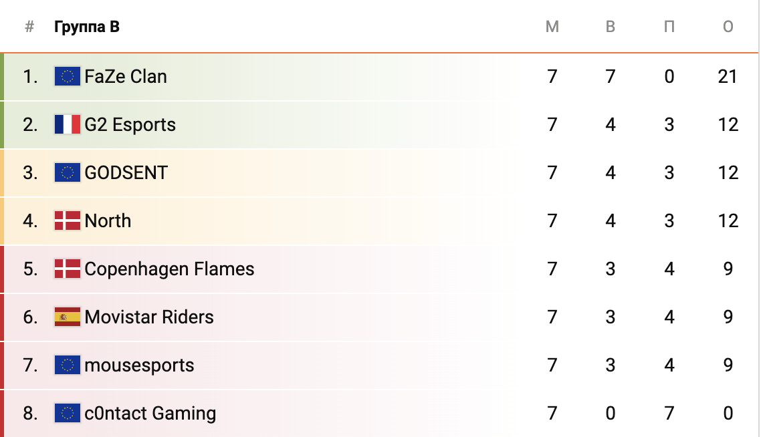
Task: Click FaZe Clan's 21 points value
Action: tap(728, 77)
